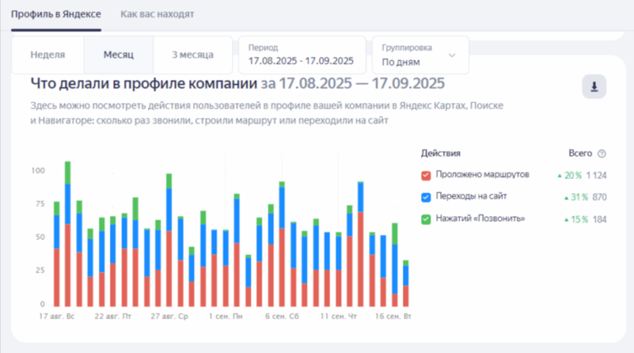Switch to the Как вас находят tab
The image size is (634, 353).
coord(158,14)
